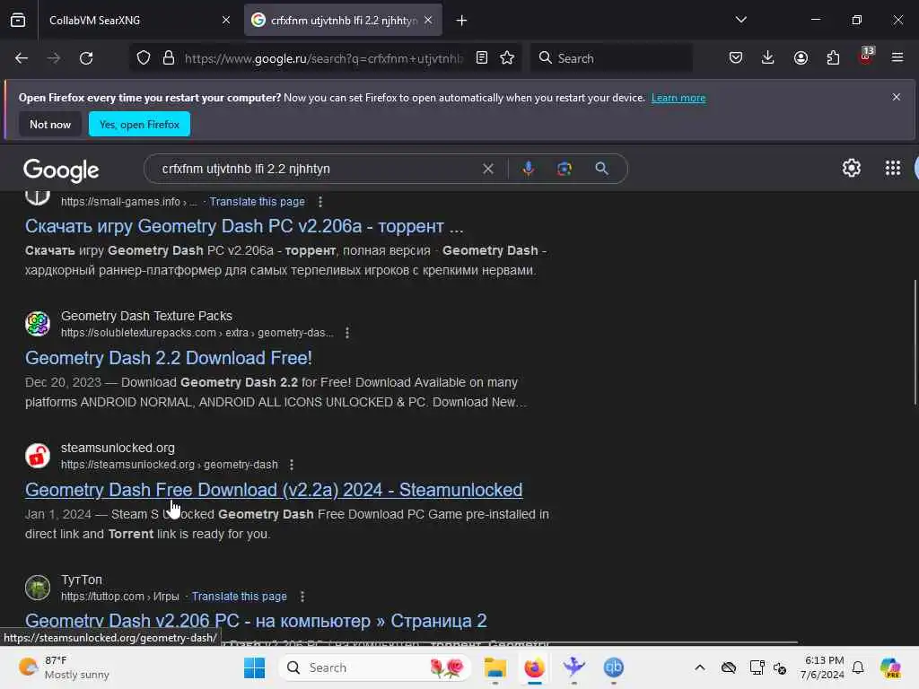919x689 pixels.
Task: Open the Firefox hamburger menu
Action: tap(897, 57)
